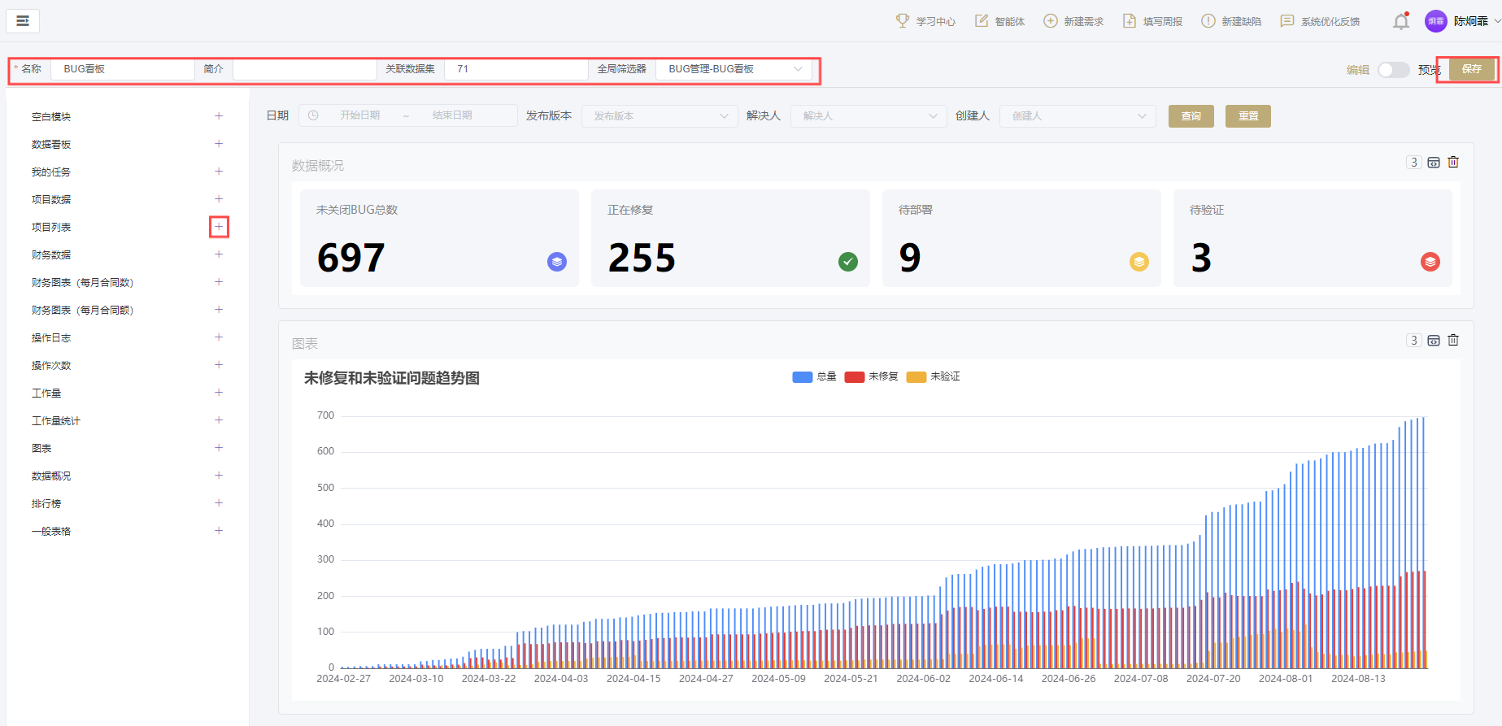Viewport: 1502px width, 726px height.
Task: Add the 数据看板 component with its plus icon
Action: point(219,144)
